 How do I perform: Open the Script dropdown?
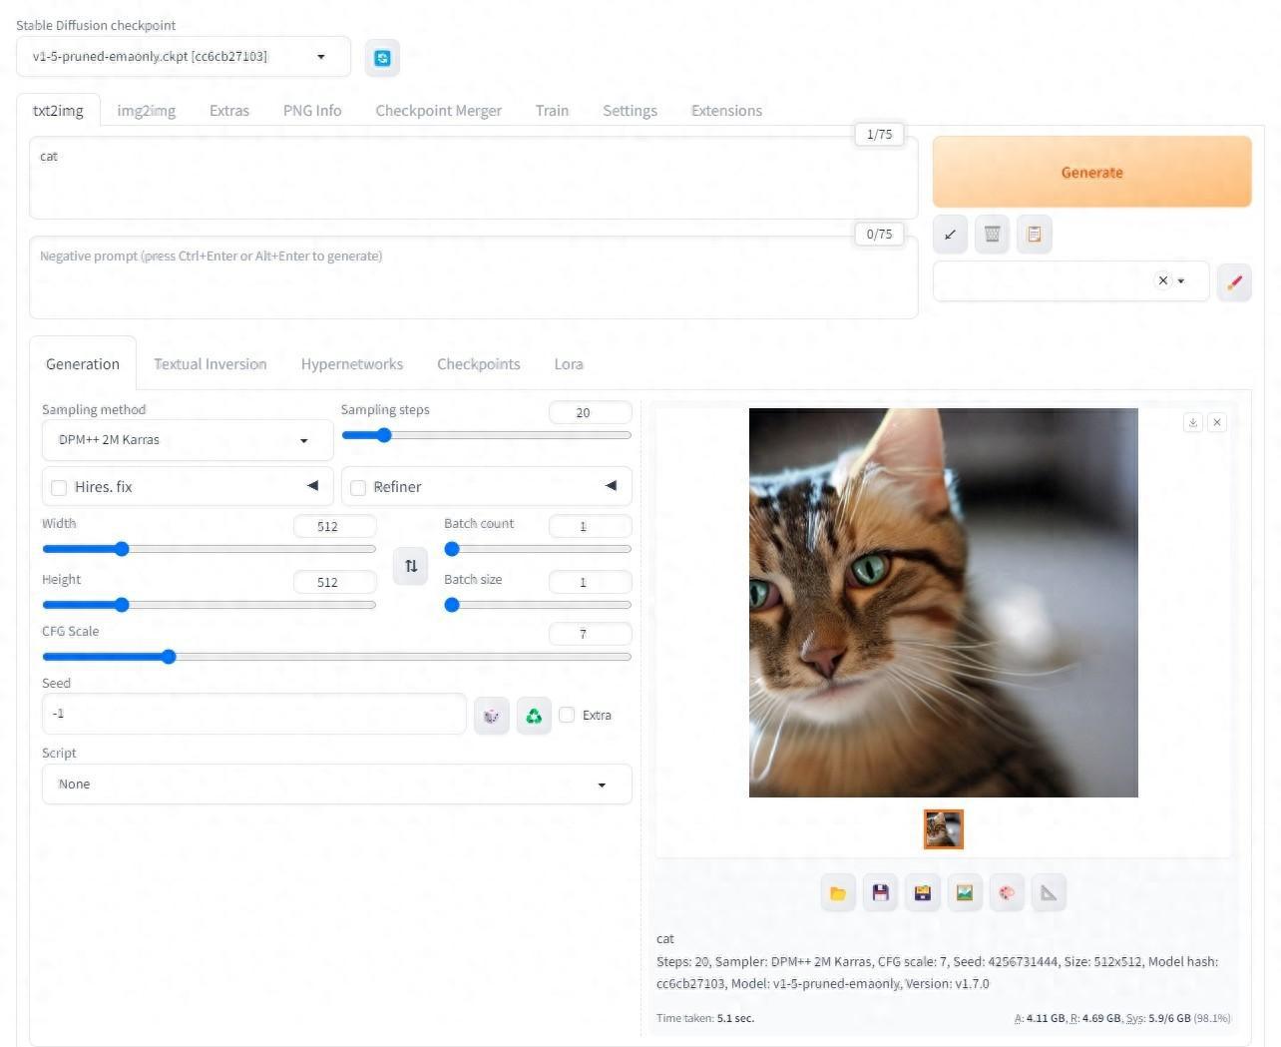[x=337, y=785]
